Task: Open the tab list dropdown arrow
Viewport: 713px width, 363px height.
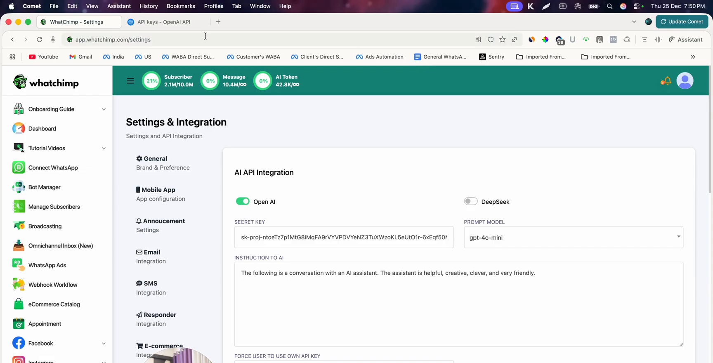Action: click(x=634, y=22)
